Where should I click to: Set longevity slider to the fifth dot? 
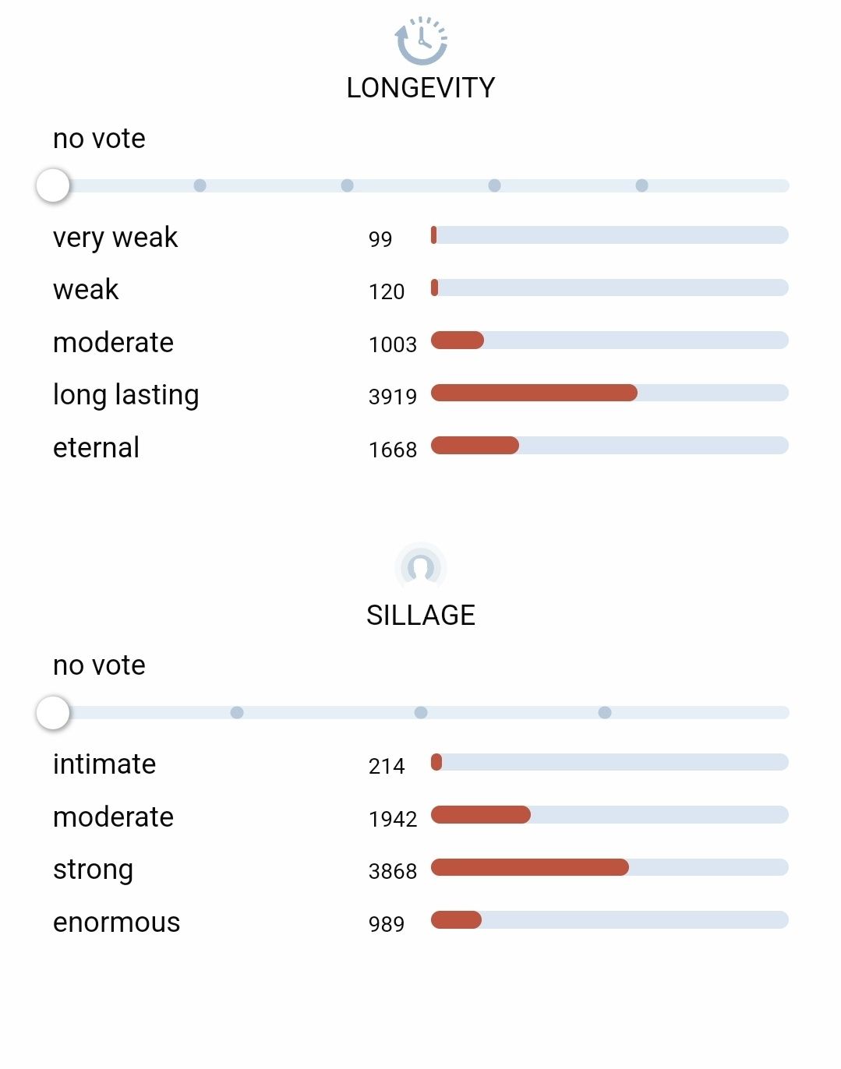click(641, 185)
